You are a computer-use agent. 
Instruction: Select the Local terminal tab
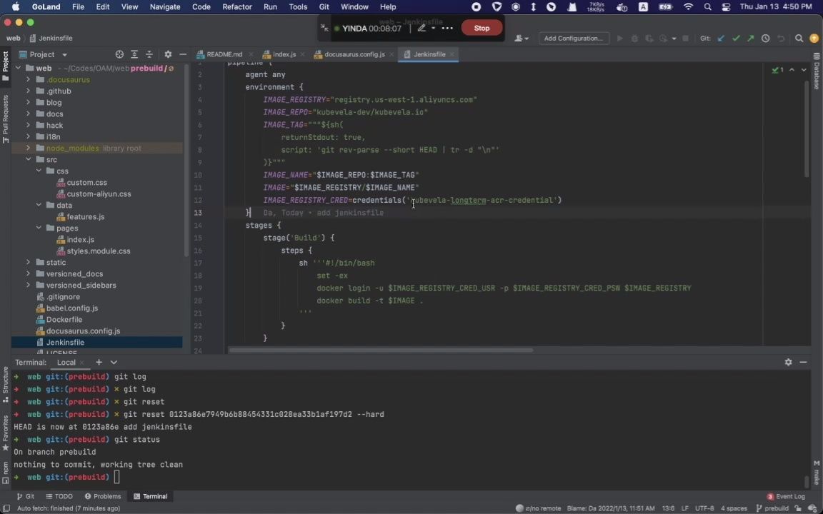[x=66, y=362]
